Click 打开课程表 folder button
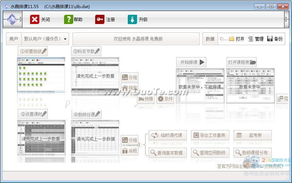Viewport: 292px width, 183px height. (x=241, y=62)
